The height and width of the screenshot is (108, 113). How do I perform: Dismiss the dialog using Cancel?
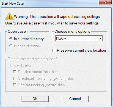(75, 99)
